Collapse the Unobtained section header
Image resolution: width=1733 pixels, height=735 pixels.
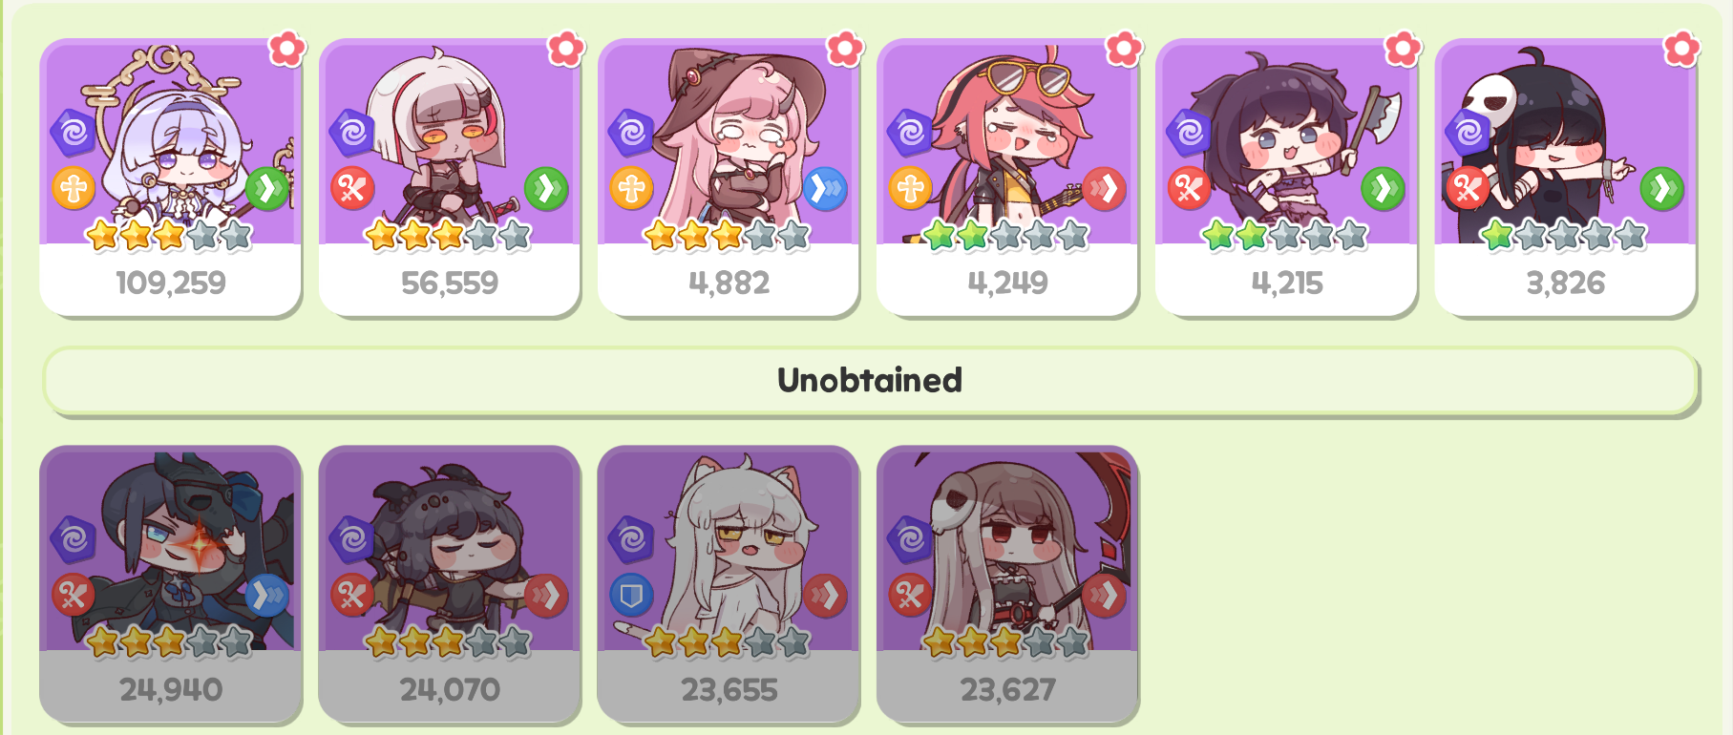click(870, 381)
